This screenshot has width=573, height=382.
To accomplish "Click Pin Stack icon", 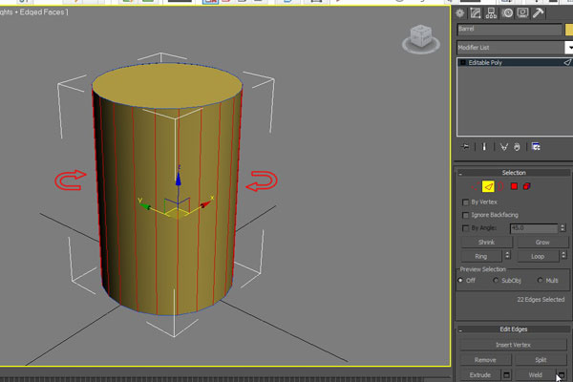I will [466, 147].
